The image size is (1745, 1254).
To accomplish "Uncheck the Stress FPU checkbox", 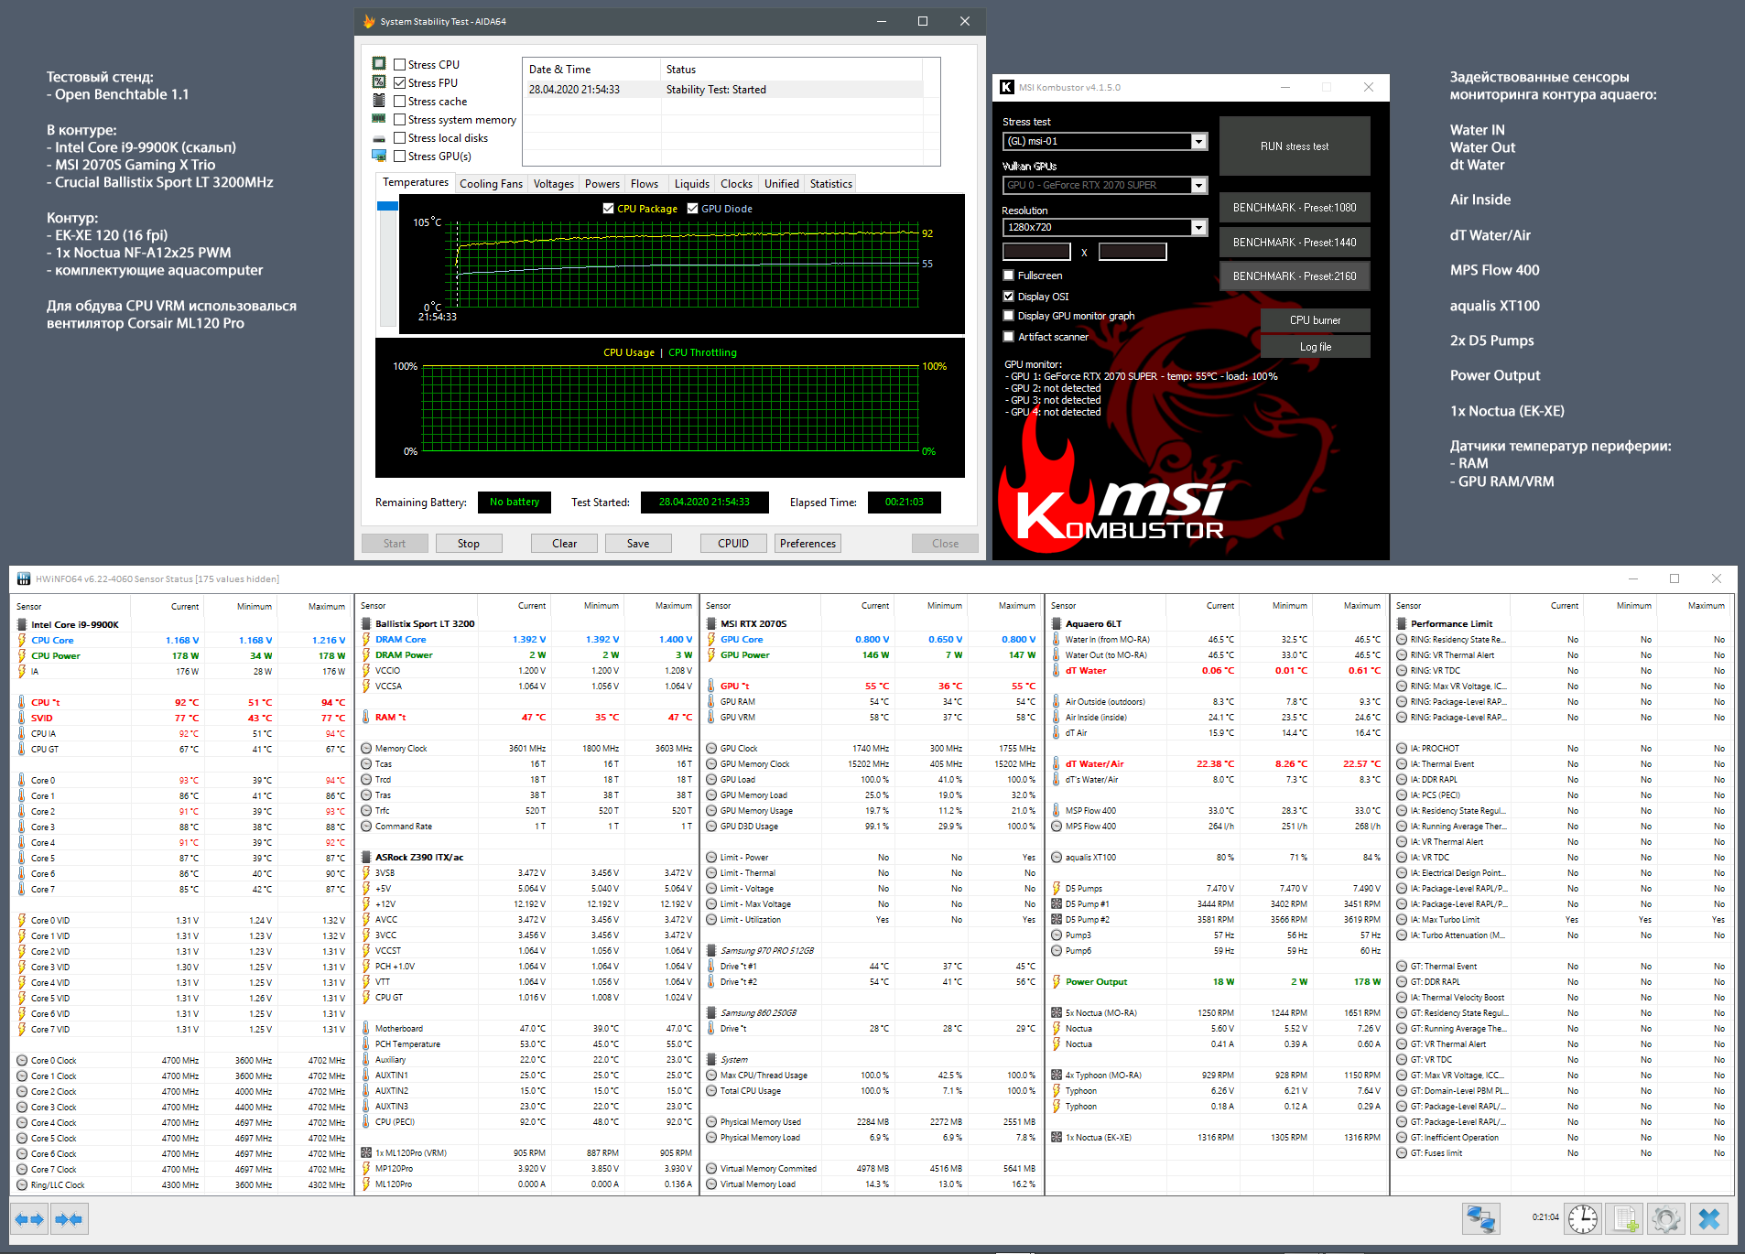I will [x=399, y=82].
